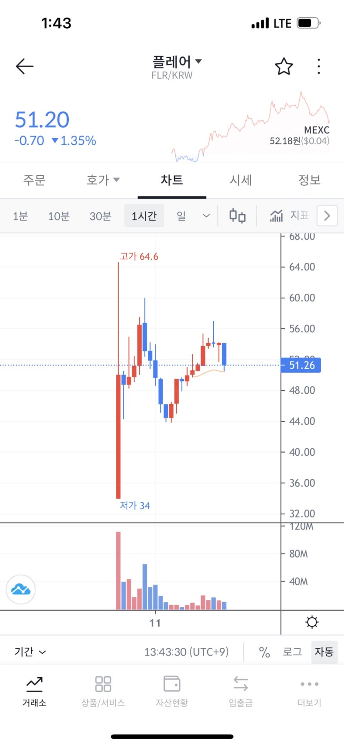Add FLR to favorites with star icon

click(284, 66)
